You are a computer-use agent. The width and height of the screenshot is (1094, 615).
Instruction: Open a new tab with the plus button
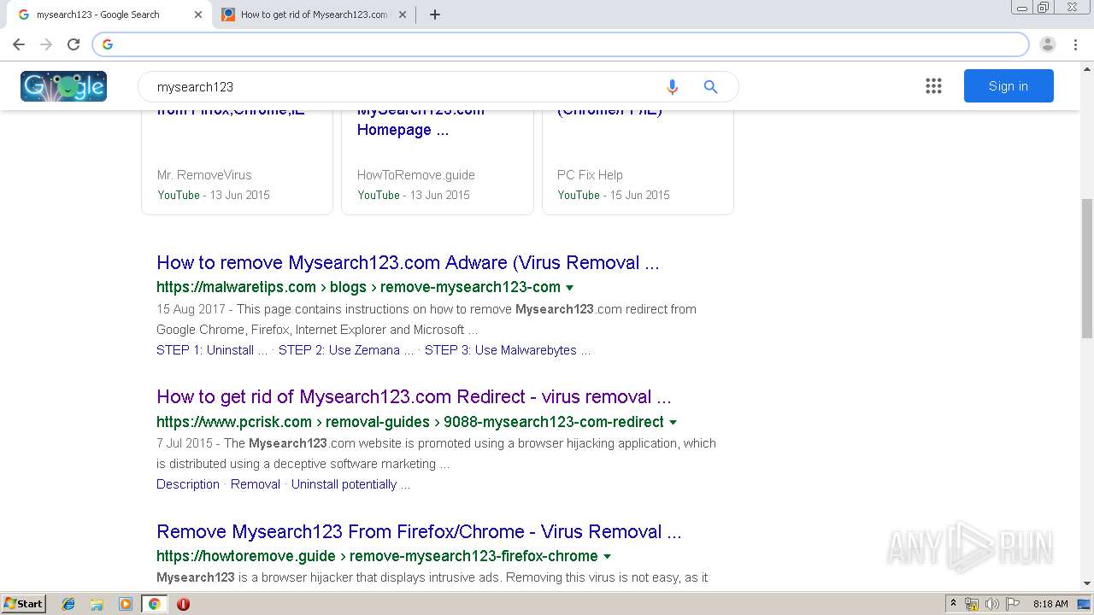[435, 15]
